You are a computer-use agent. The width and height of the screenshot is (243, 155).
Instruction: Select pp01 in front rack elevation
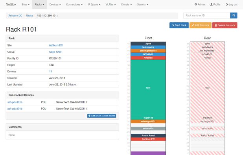(x=148, y=44)
